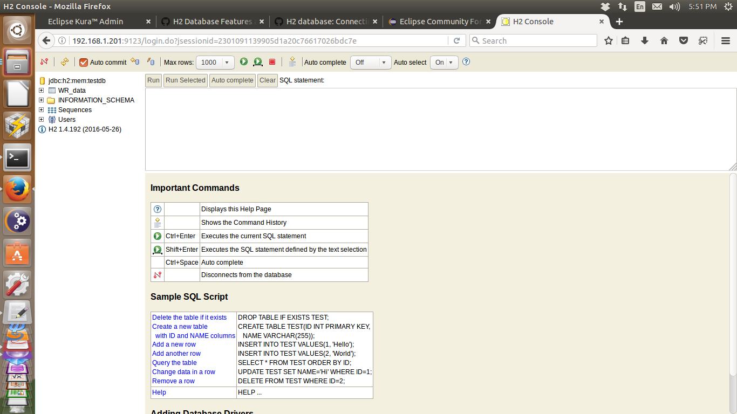Click the Run button above SQL statement
Image resolution: width=737 pixels, height=414 pixels.
click(x=154, y=80)
